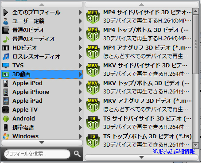The height and width of the screenshot is (163, 202).
Task: Click the ユーザー定義 person icon
Action: pyautogui.click(x=6, y=21)
